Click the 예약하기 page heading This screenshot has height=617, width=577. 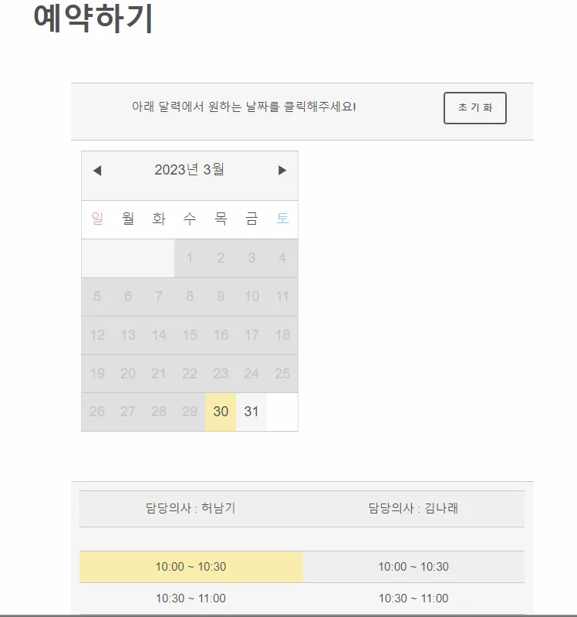point(93,18)
